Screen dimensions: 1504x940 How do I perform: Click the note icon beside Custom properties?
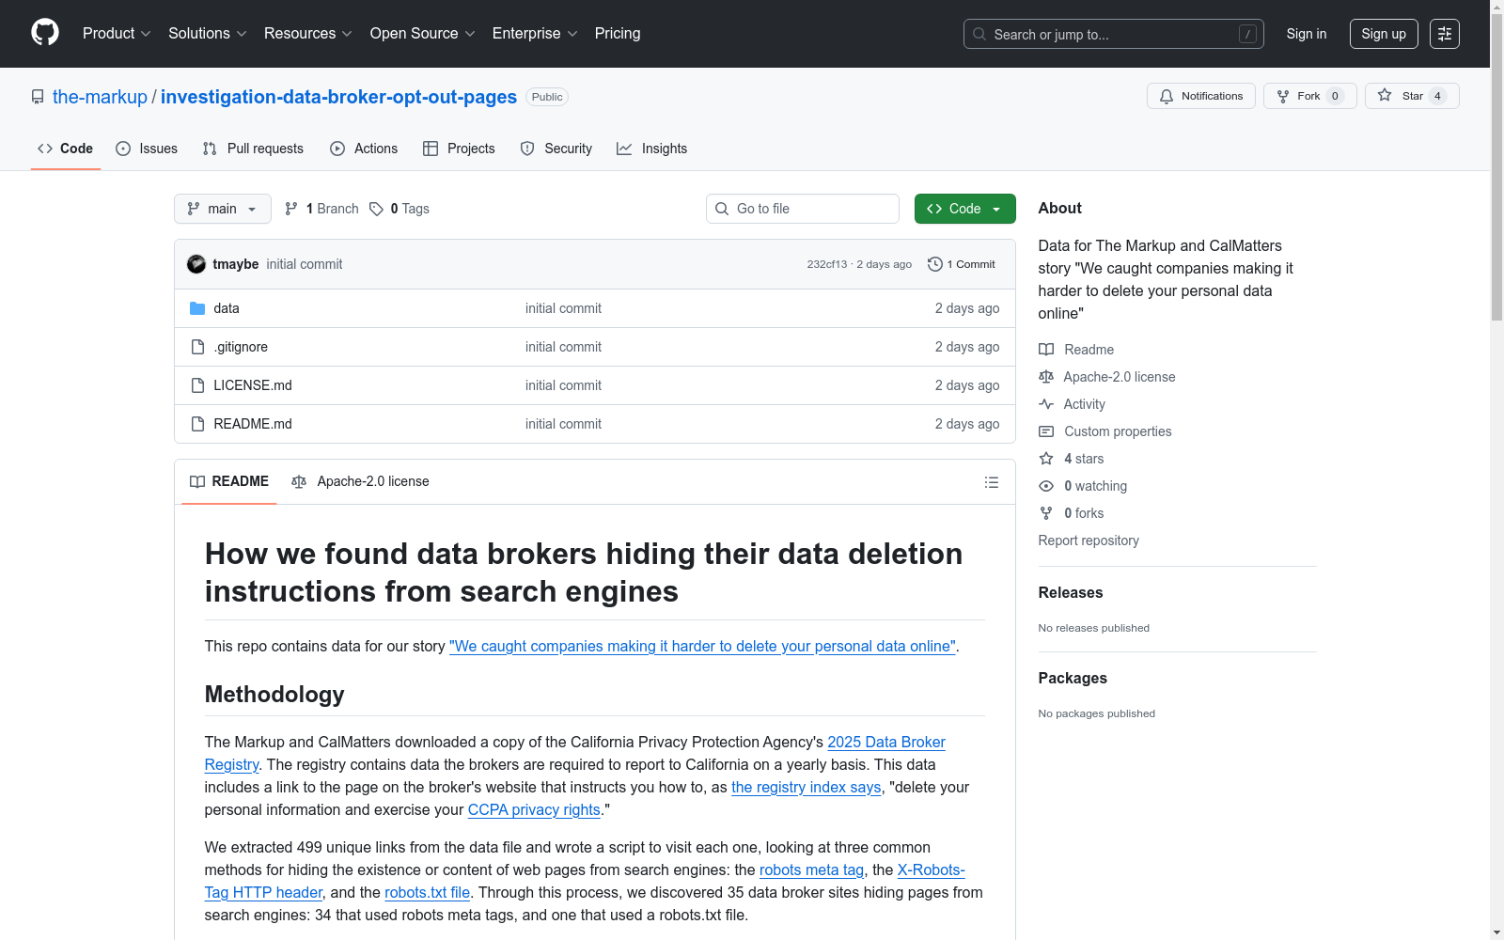[x=1046, y=431]
